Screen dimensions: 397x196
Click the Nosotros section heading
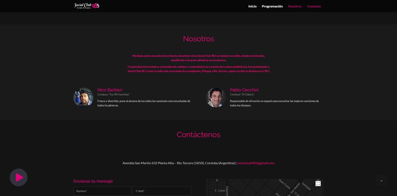coord(198,39)
